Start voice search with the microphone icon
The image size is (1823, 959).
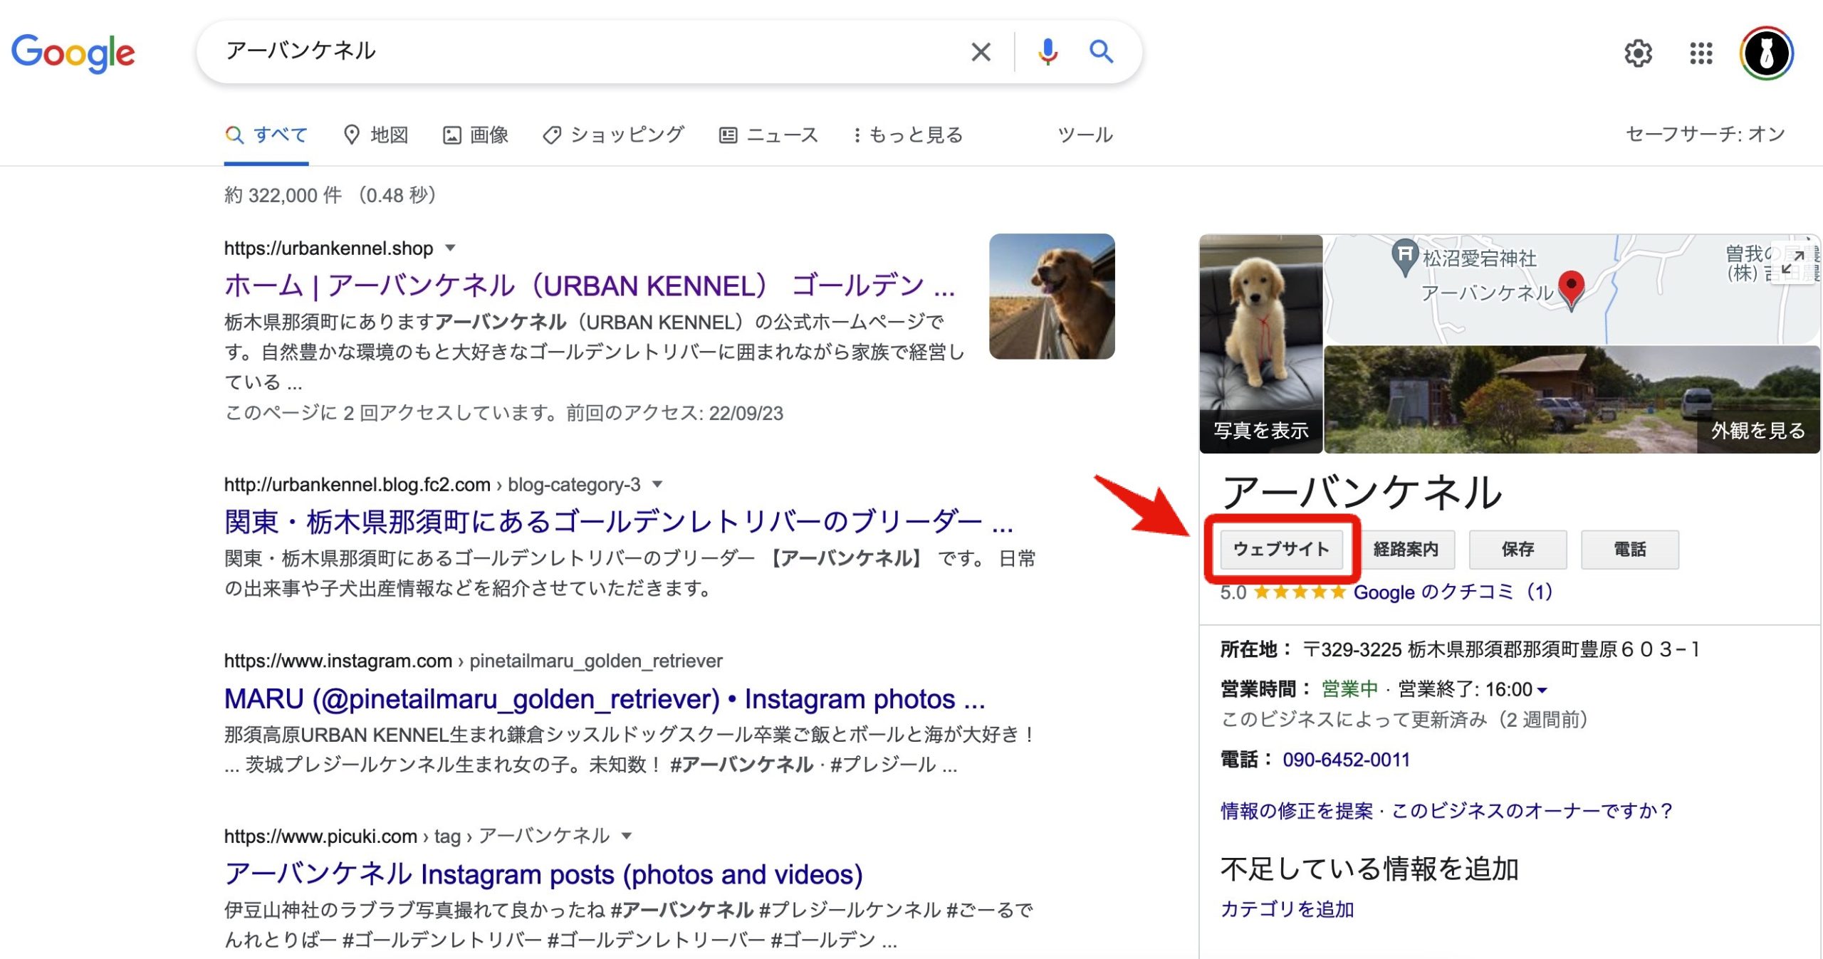point(1047,51)
